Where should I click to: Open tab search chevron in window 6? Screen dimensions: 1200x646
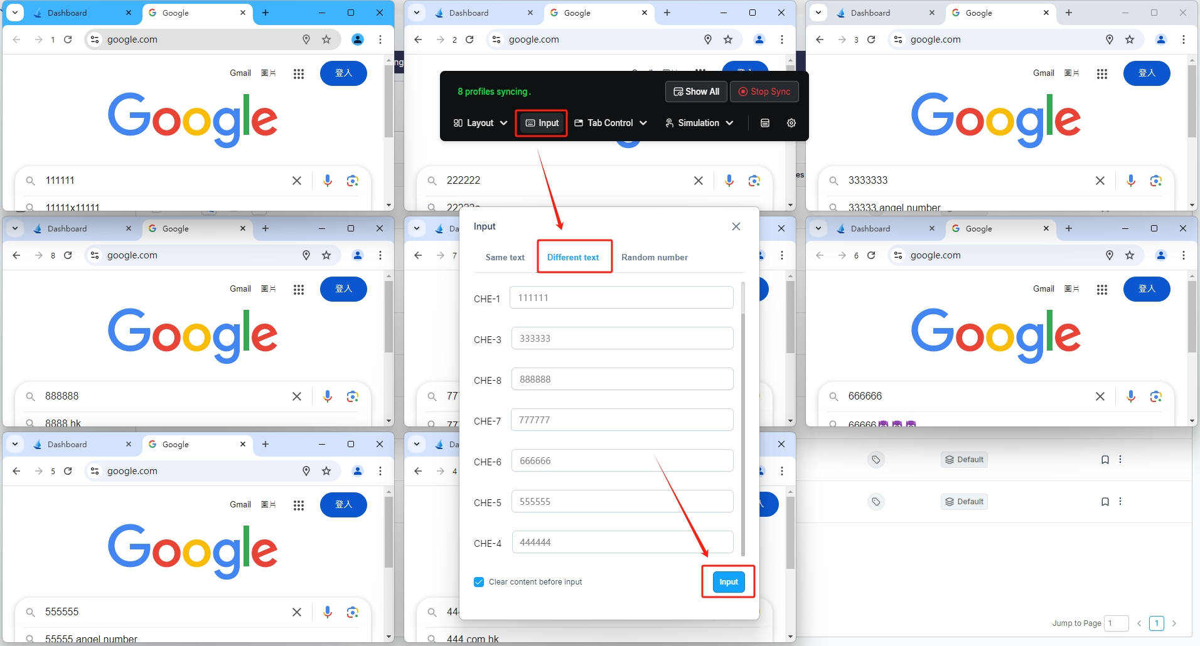coord(818,228)
